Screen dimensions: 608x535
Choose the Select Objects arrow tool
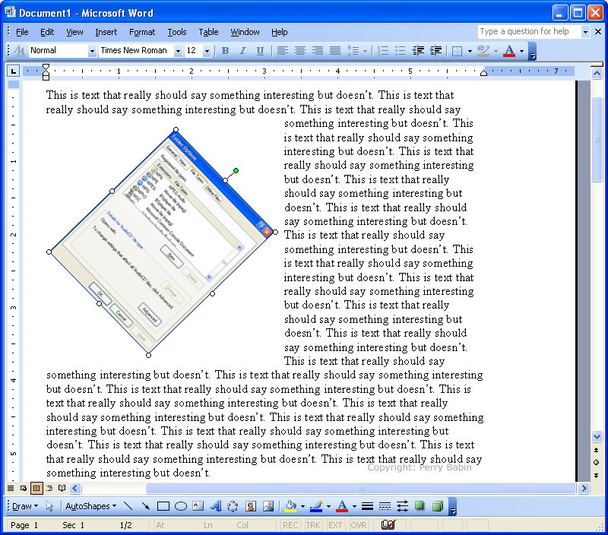[x=49, y=506]
